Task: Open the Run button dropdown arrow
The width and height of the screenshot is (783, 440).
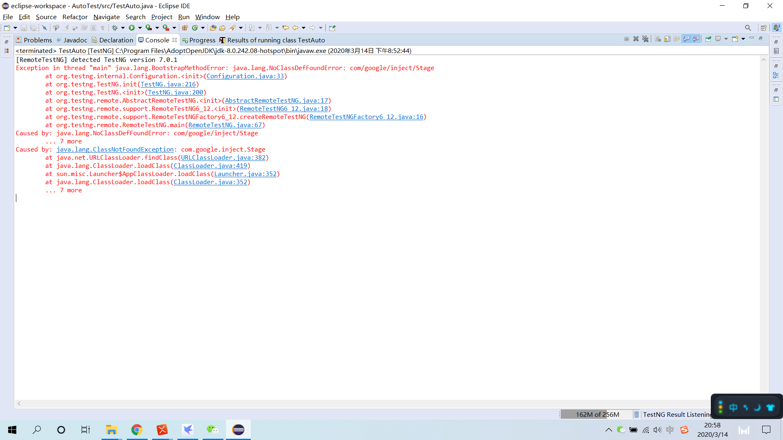Action: tap(140, 28)
